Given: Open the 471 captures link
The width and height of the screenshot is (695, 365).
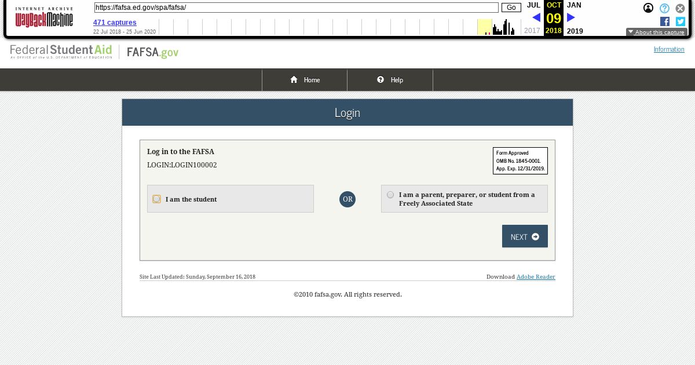Looking at the screenshot, I should pyautogui.click(x=115, y=23).
